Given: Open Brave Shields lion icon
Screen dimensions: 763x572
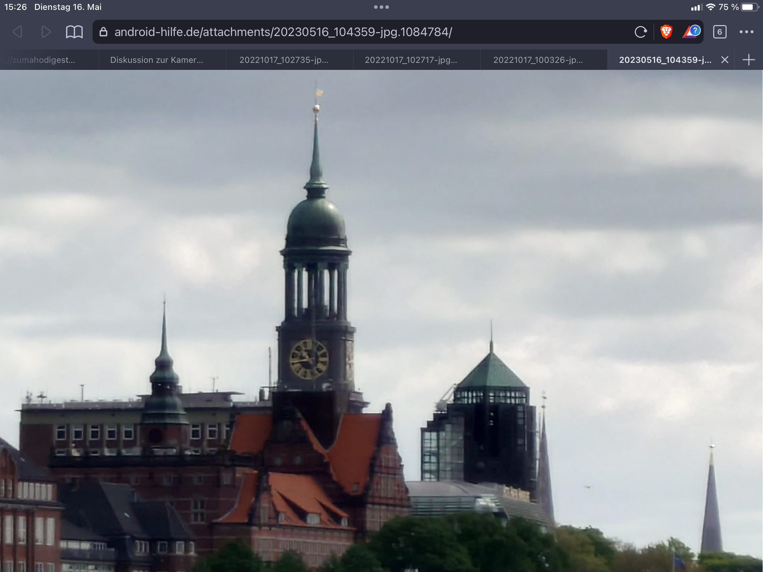Looking at the screenshot, I should [666, 32].
